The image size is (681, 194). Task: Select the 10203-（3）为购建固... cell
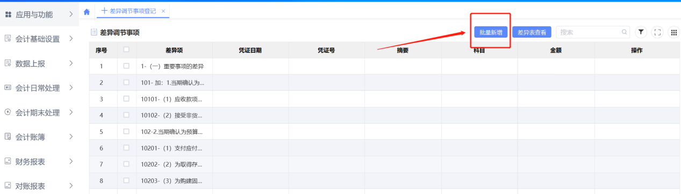(174, 181)
